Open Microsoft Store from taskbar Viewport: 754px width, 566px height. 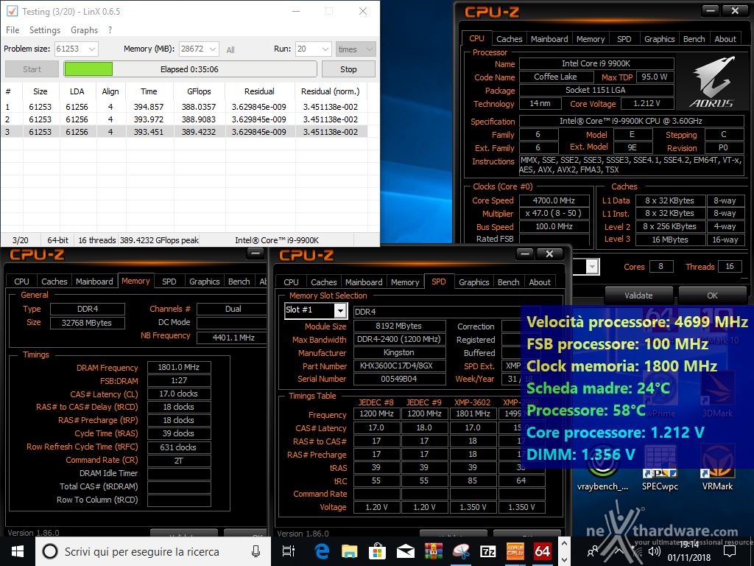(x=378, y=551)
